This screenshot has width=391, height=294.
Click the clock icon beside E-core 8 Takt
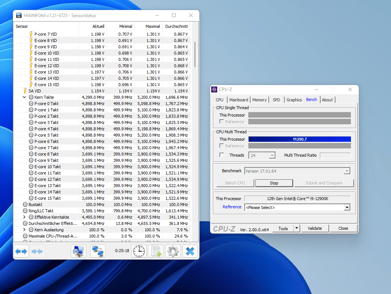coord(31,154)
